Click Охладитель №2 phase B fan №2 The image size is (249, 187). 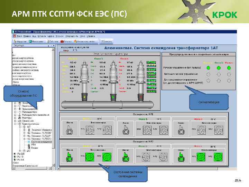tap(163, 157)
